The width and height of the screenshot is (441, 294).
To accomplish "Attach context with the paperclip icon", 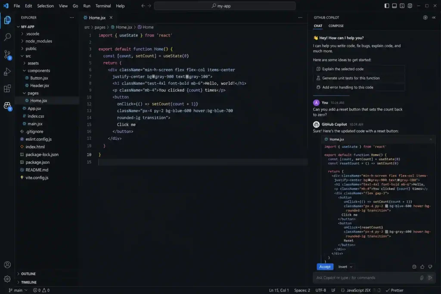I will click(x=422, y=278).
